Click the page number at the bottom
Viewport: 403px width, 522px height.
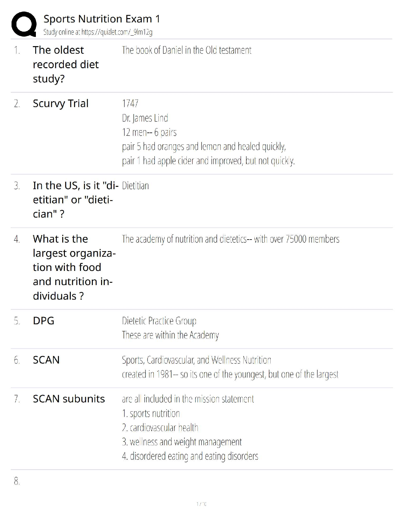[201, 504]
